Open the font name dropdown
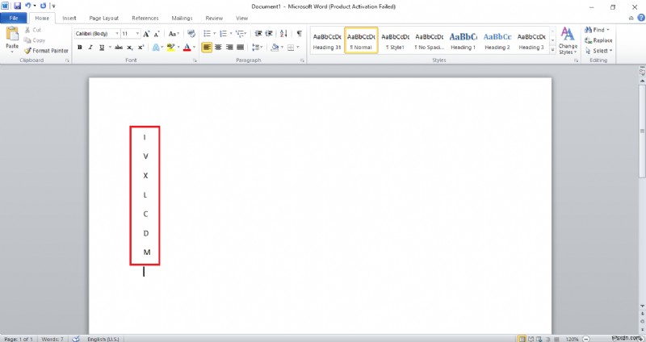This screenshot has height=342, width=646. pyautogui.click(x=117, y=34)
